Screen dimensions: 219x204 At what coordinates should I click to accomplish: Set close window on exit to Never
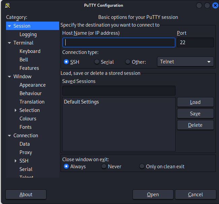click(104, 166)
